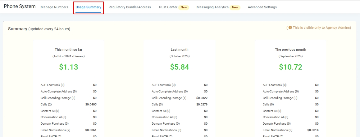Viewport: 360px width, 137px height.
Task: Click the Phone System heading
Action: [20, 6]
